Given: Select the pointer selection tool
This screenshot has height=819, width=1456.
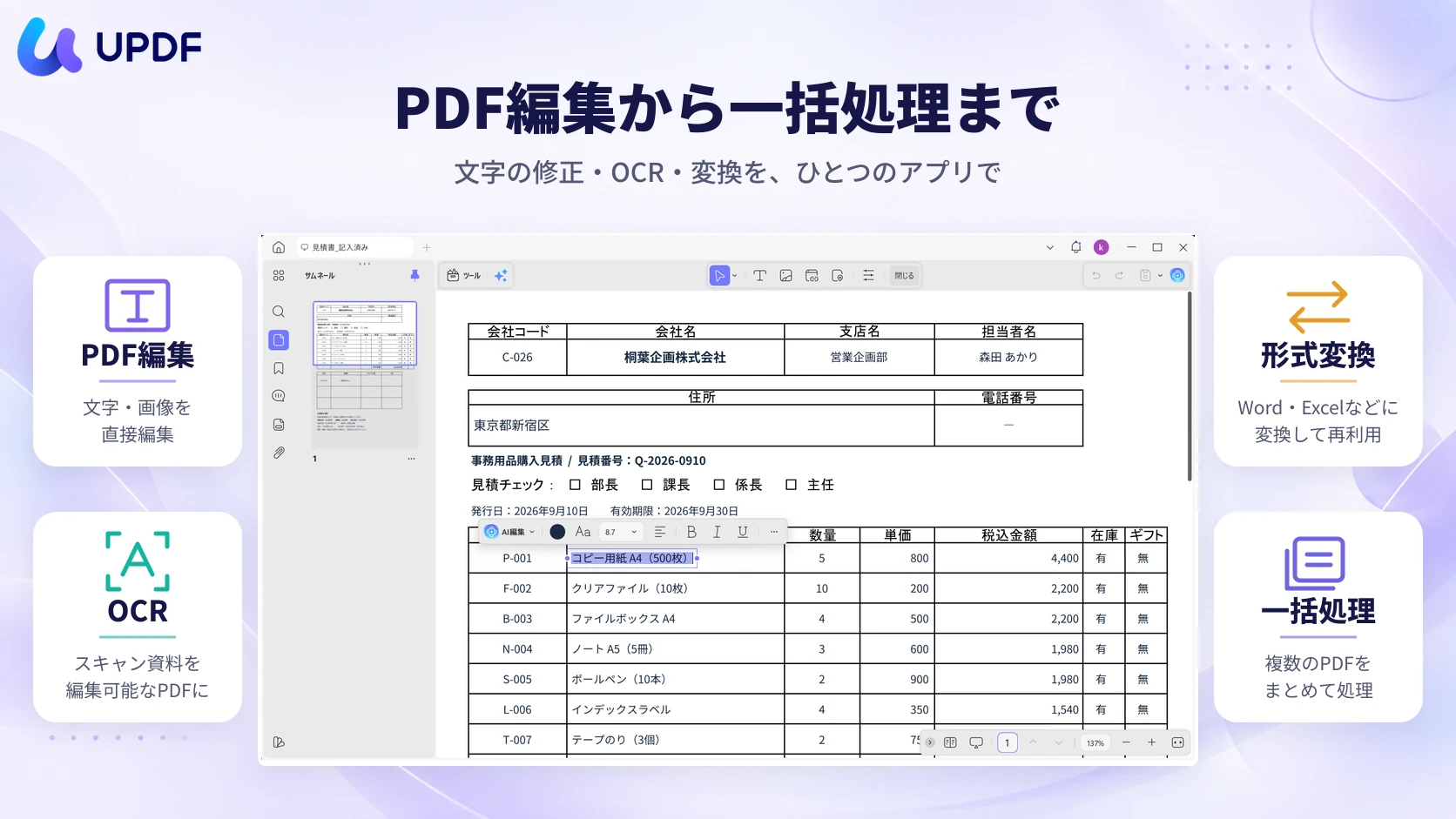Looking at the screenshot, I should [x=719, y=276].
